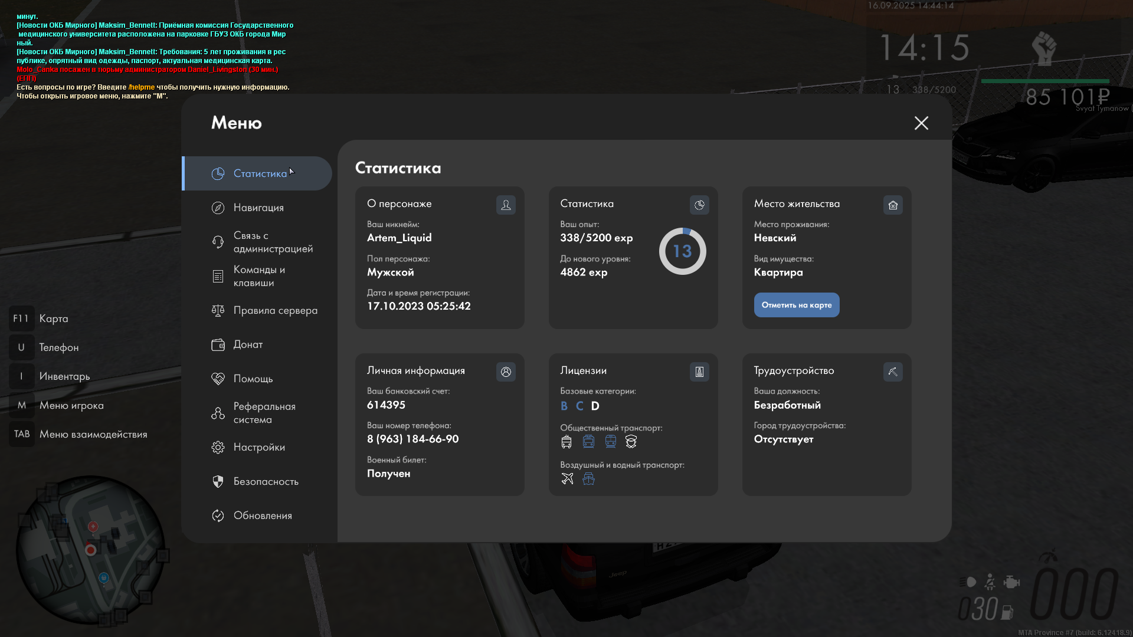Click the pickaxe icon in Трудоустройство card

(x=893, y=372)
